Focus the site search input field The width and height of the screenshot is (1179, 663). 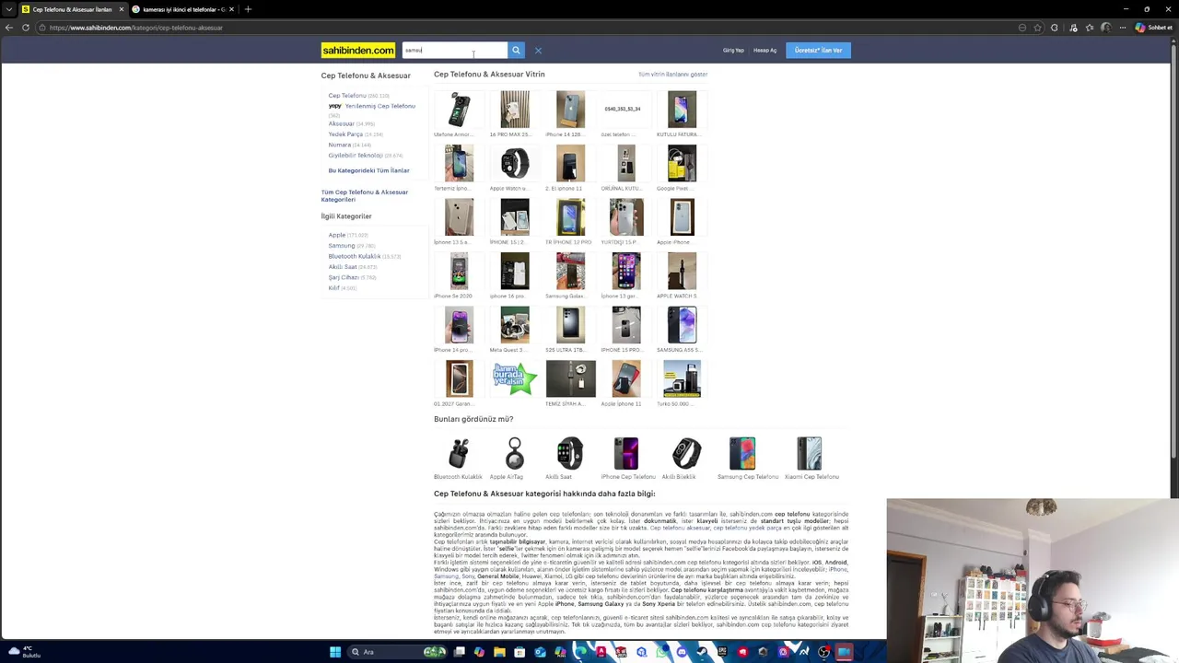pos(454,51)
